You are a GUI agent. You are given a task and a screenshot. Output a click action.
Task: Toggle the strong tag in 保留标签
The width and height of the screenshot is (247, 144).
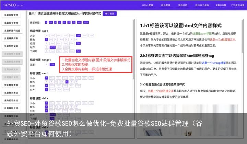(86, 22)
